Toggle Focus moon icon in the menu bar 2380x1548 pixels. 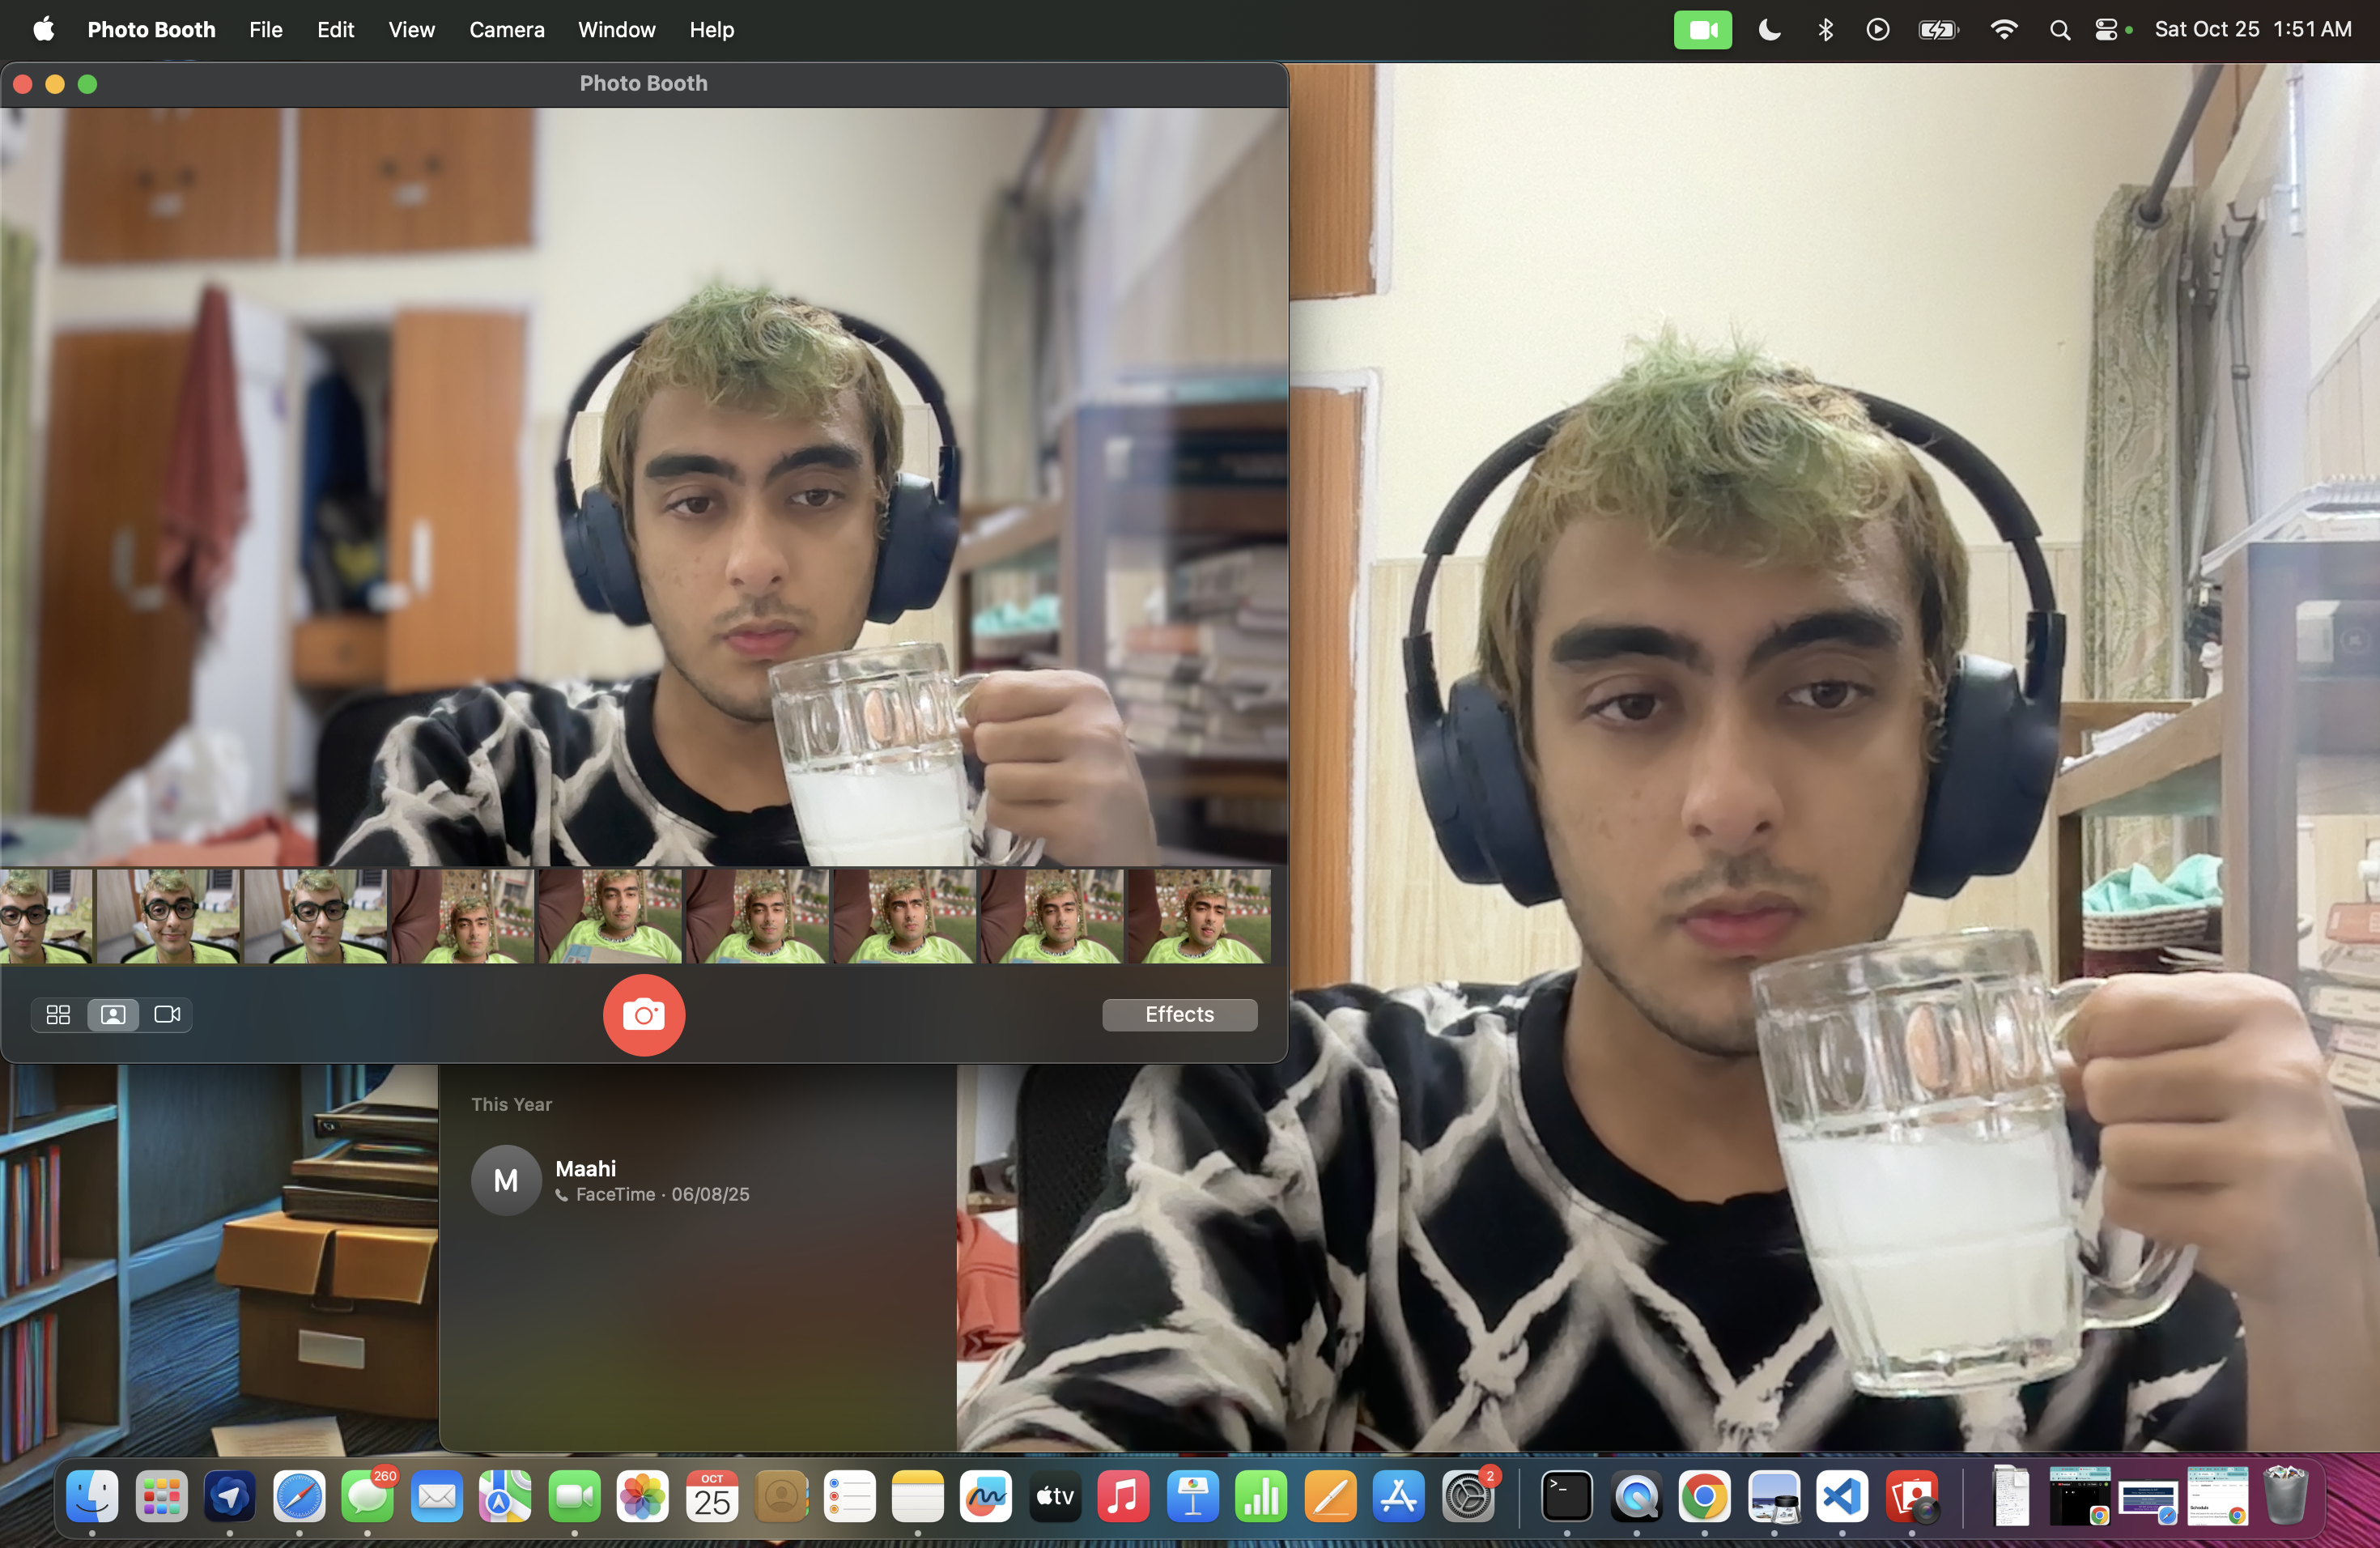tap(1769, 30)
